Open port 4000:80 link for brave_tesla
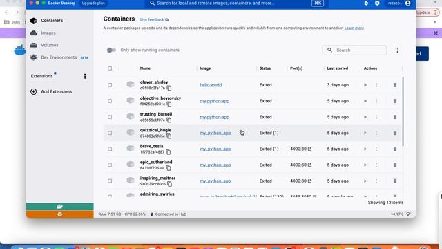Viewport: 442px width, 249px height. [301, 149]
